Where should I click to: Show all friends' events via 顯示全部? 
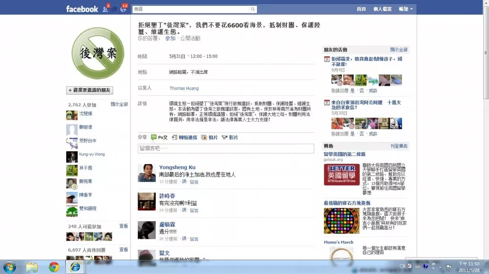point(399,50)
